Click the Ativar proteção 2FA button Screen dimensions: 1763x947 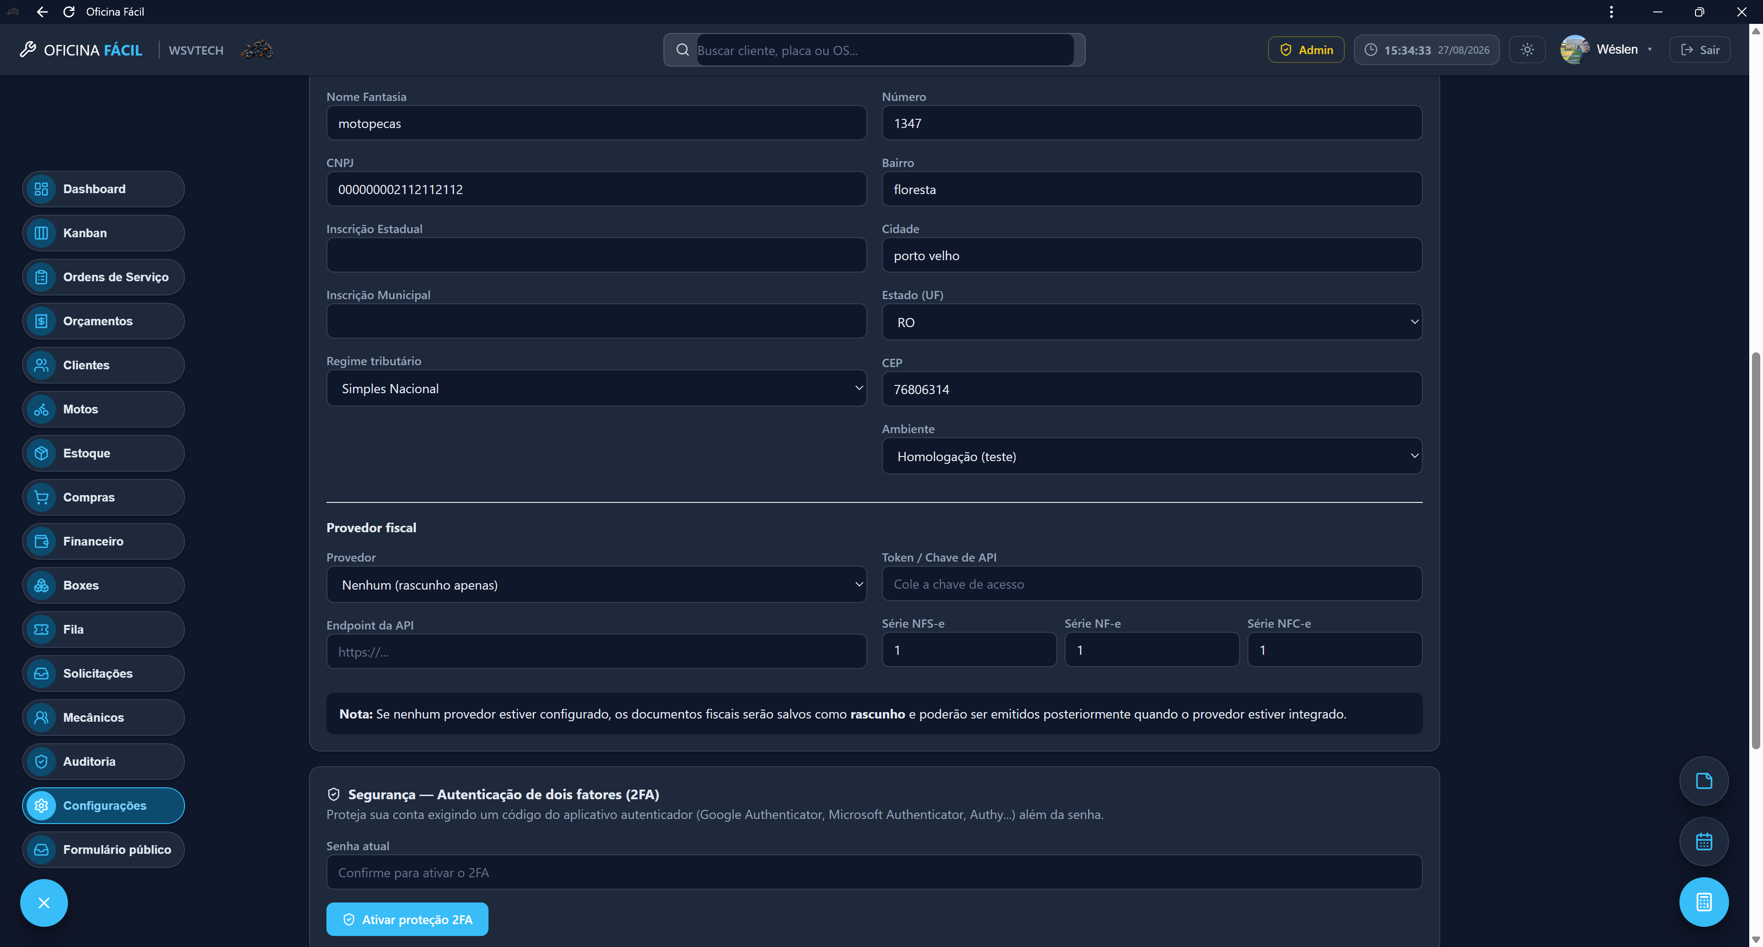407,919
